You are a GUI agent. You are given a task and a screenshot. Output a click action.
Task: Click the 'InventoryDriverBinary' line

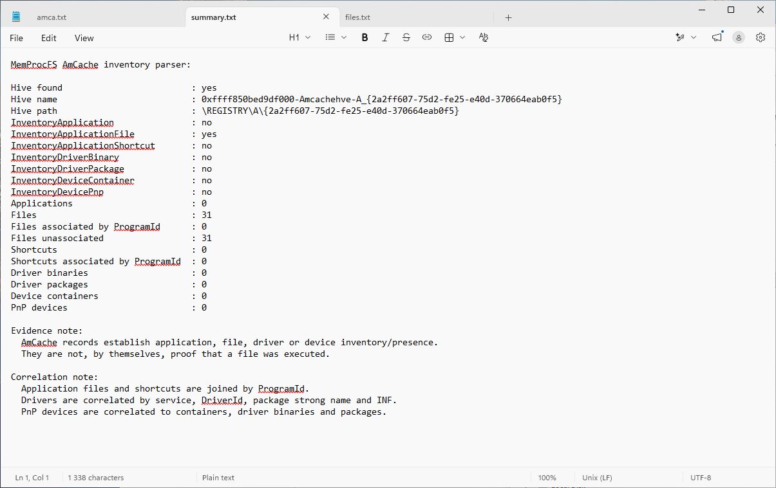pyautogui.click(x=111, y=157)
